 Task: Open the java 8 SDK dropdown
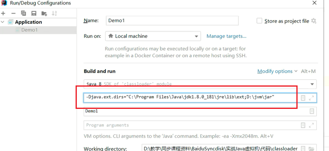(200, 84)
